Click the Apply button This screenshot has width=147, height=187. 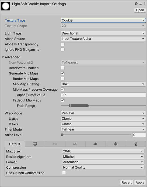tap(140, 182)
